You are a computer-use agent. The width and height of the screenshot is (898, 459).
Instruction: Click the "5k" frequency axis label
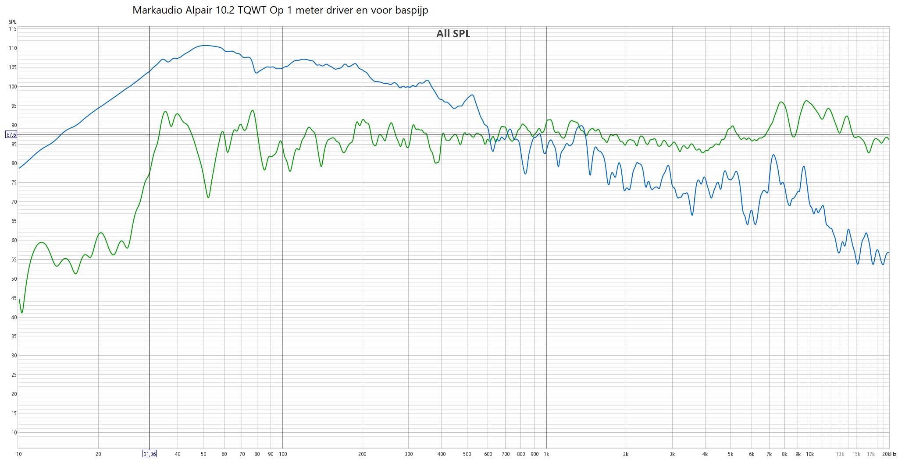click(731, 454)
